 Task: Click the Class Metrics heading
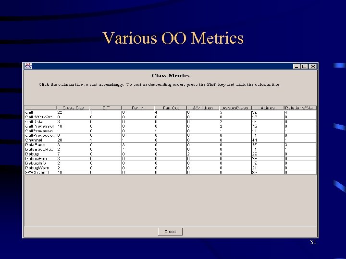coord(171,76)
